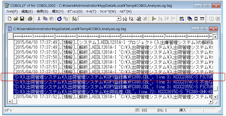Minimize the inner COBOLAnalyzeLog.tag document window

195,29
